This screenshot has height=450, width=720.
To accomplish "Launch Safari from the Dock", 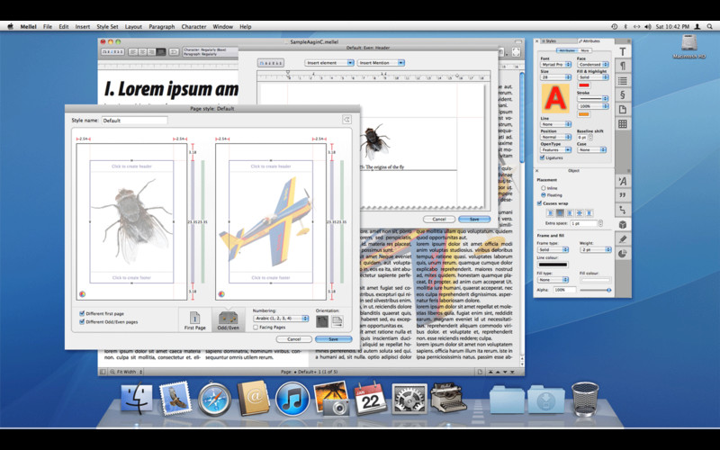I will [214, 399].
